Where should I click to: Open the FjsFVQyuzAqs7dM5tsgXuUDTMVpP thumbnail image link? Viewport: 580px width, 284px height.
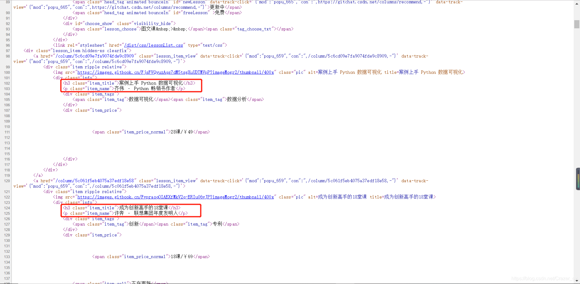(x=176, y=72)
